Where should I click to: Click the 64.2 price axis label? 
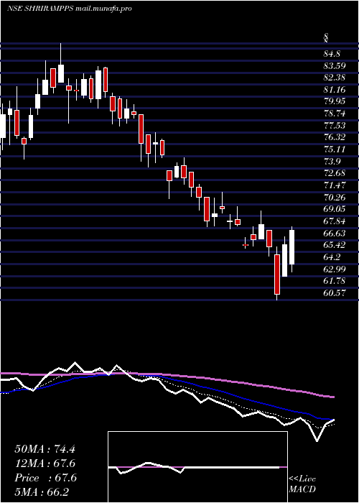[332, 257]
